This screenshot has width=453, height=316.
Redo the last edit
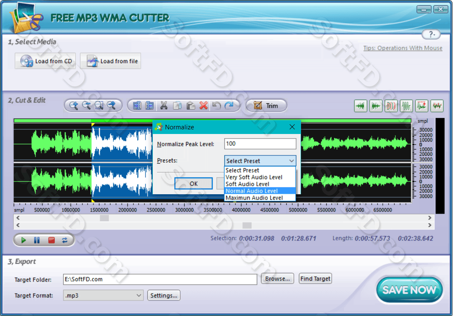pos(229,105)
